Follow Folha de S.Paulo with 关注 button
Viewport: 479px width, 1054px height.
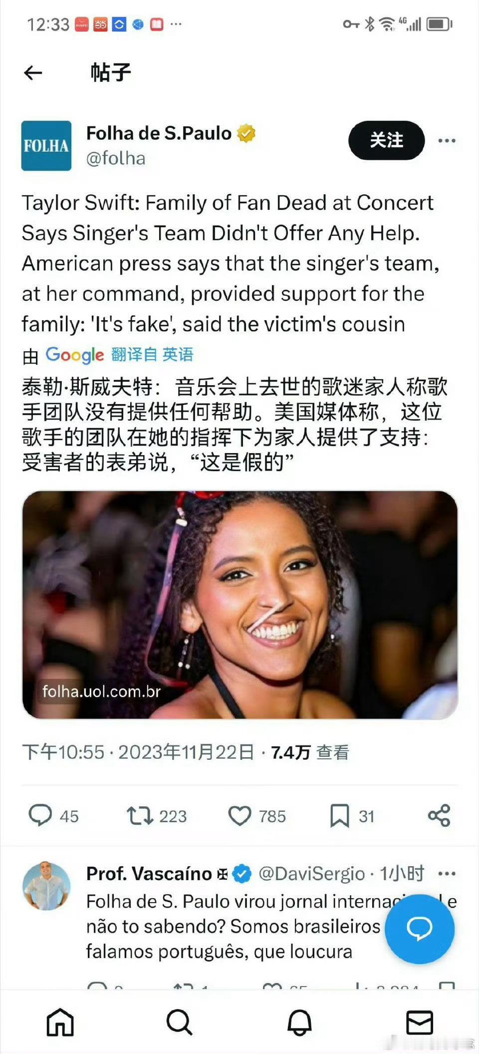pyautogui.click(x=387, y=140)
